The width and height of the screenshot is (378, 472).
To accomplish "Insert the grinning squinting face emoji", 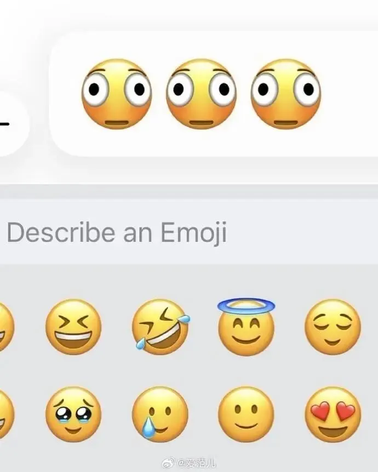I will [x=73, y=327].
